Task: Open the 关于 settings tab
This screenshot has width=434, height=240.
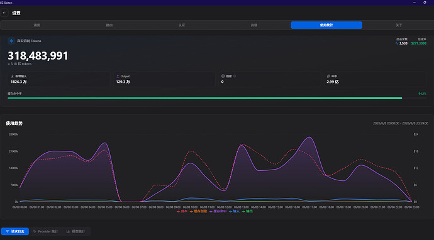Action: 399,25
